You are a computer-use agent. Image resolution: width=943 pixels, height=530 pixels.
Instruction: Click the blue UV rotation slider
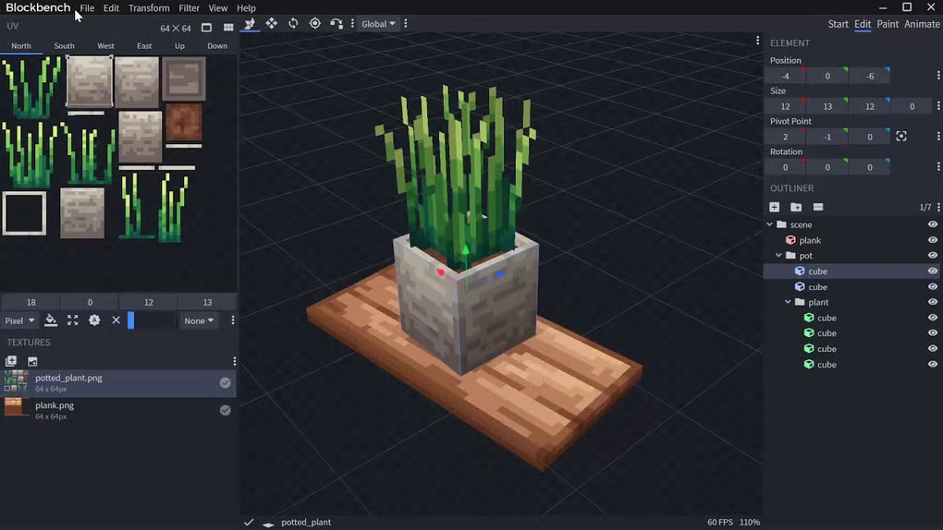[x=131, y=320]
